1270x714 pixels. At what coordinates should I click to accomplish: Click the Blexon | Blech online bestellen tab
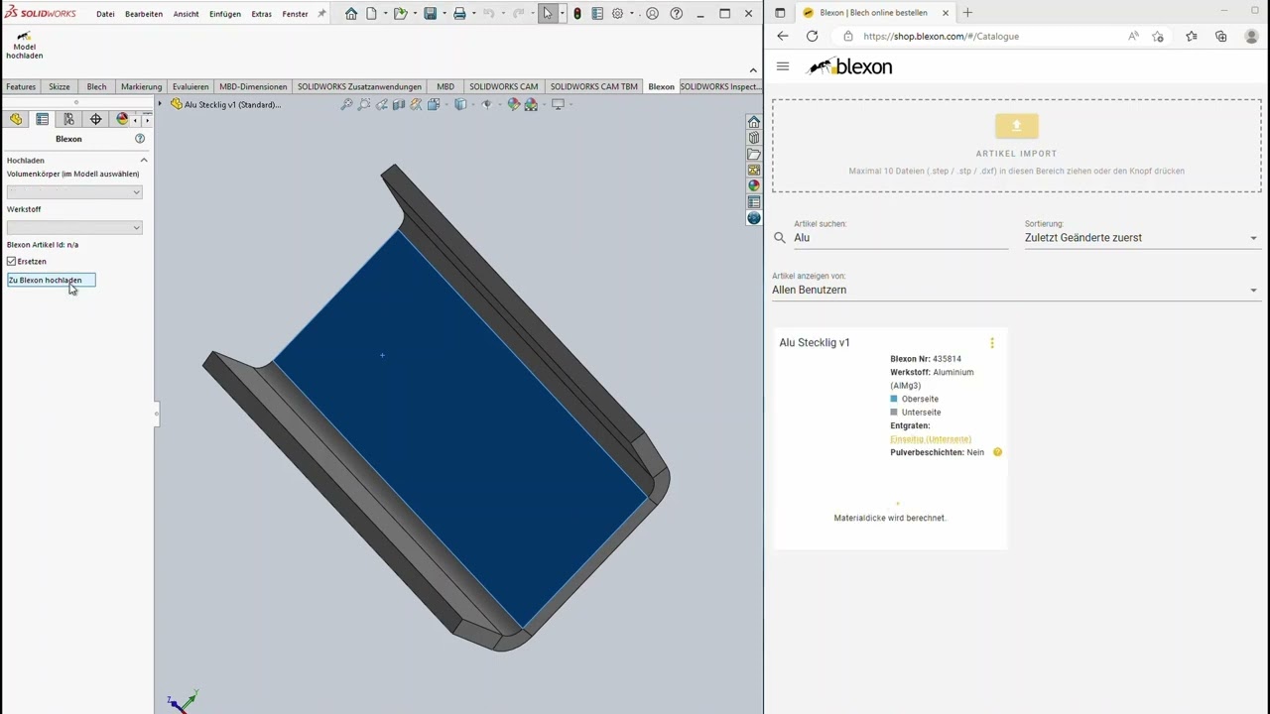coord(873,13)
